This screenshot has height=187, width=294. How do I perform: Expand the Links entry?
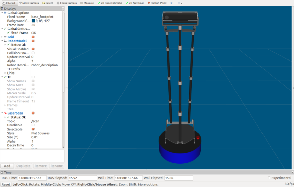pyautogui.click(x=5, y=73)
